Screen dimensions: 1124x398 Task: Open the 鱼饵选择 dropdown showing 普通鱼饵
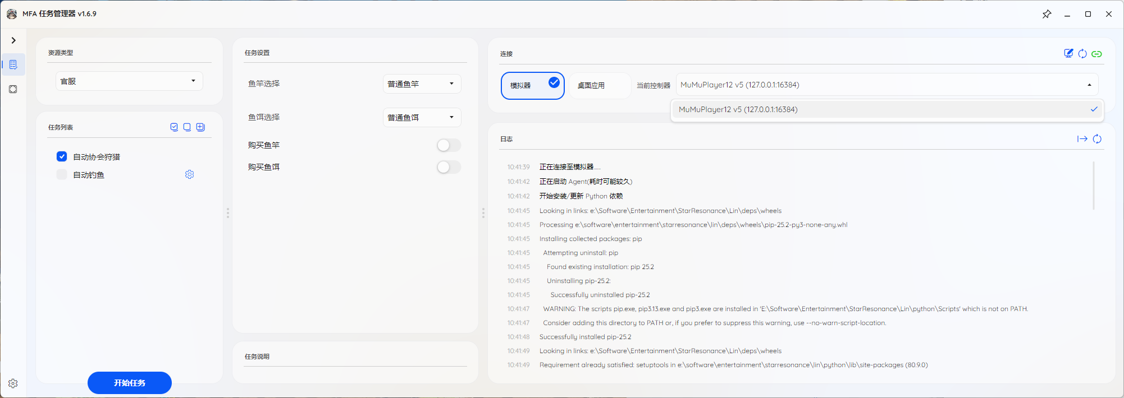point(422,118)
